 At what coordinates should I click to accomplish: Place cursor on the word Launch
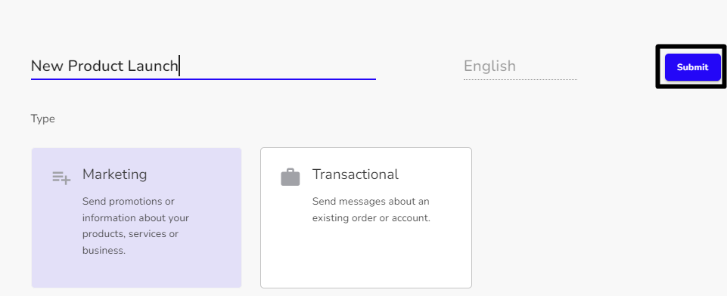[x=153, y=66]
